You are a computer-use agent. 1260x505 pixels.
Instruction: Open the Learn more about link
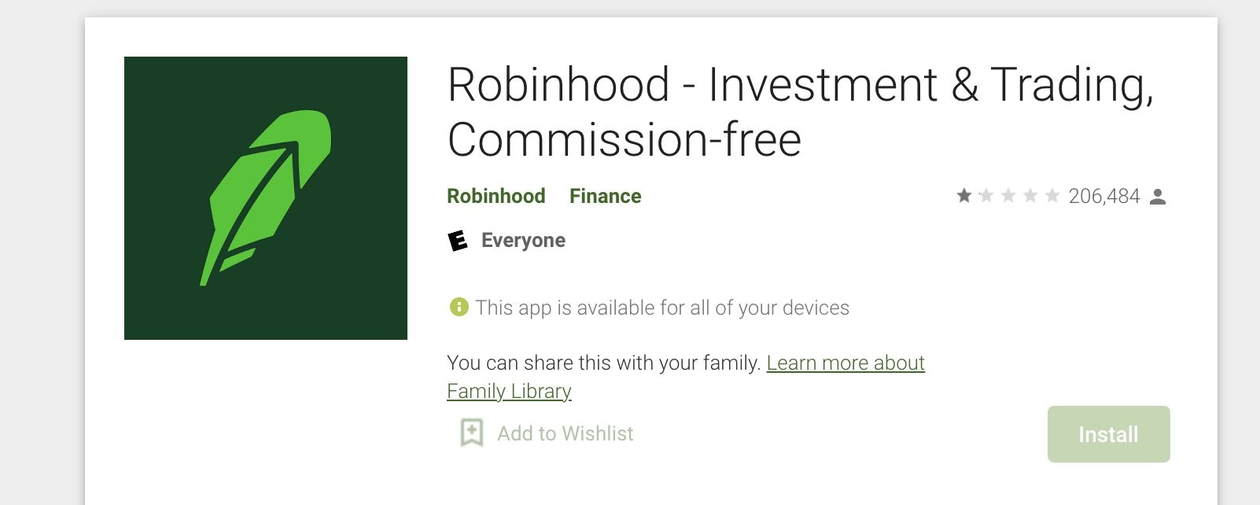click(x=846, y=363)
